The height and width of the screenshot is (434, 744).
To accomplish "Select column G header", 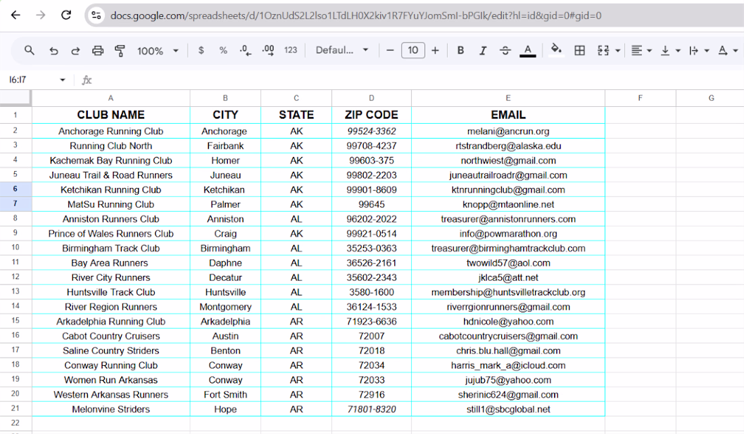I will tap(710, 98).
